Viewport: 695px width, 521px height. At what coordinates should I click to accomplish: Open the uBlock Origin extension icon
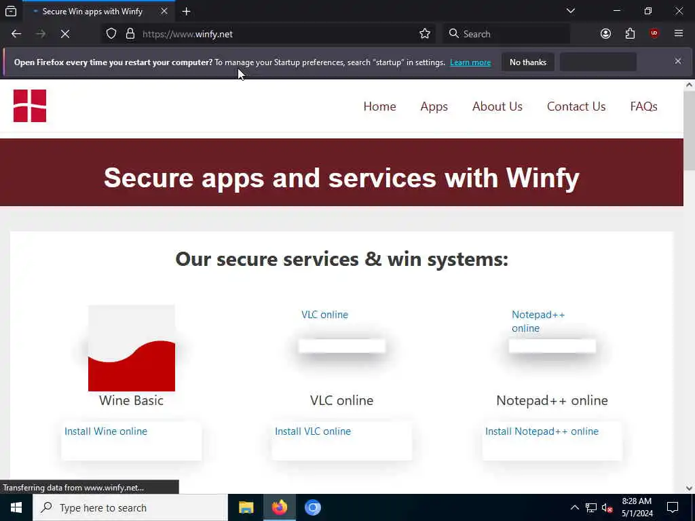pos(654,34)
